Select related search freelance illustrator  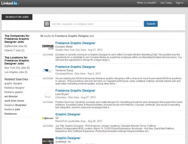point(15,105)
